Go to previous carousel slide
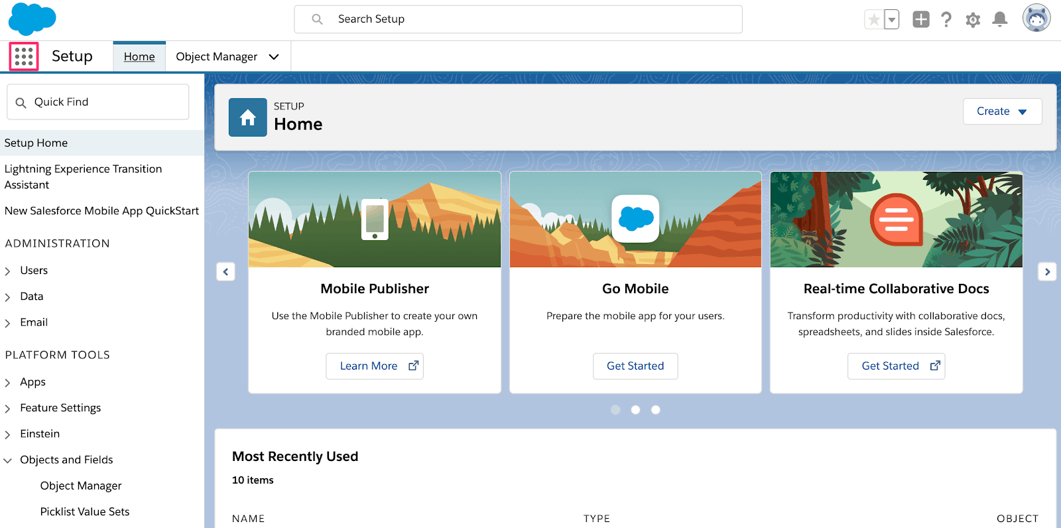Image resolution: width=1061 pixels, height=528 pixels. pos(225,271)
